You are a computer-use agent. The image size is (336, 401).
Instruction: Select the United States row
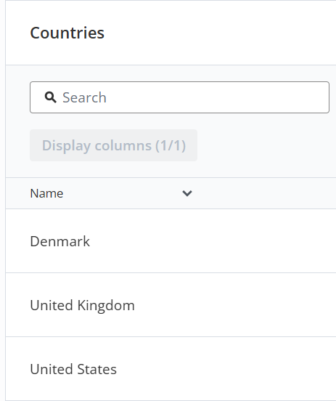tap(171, 369)
